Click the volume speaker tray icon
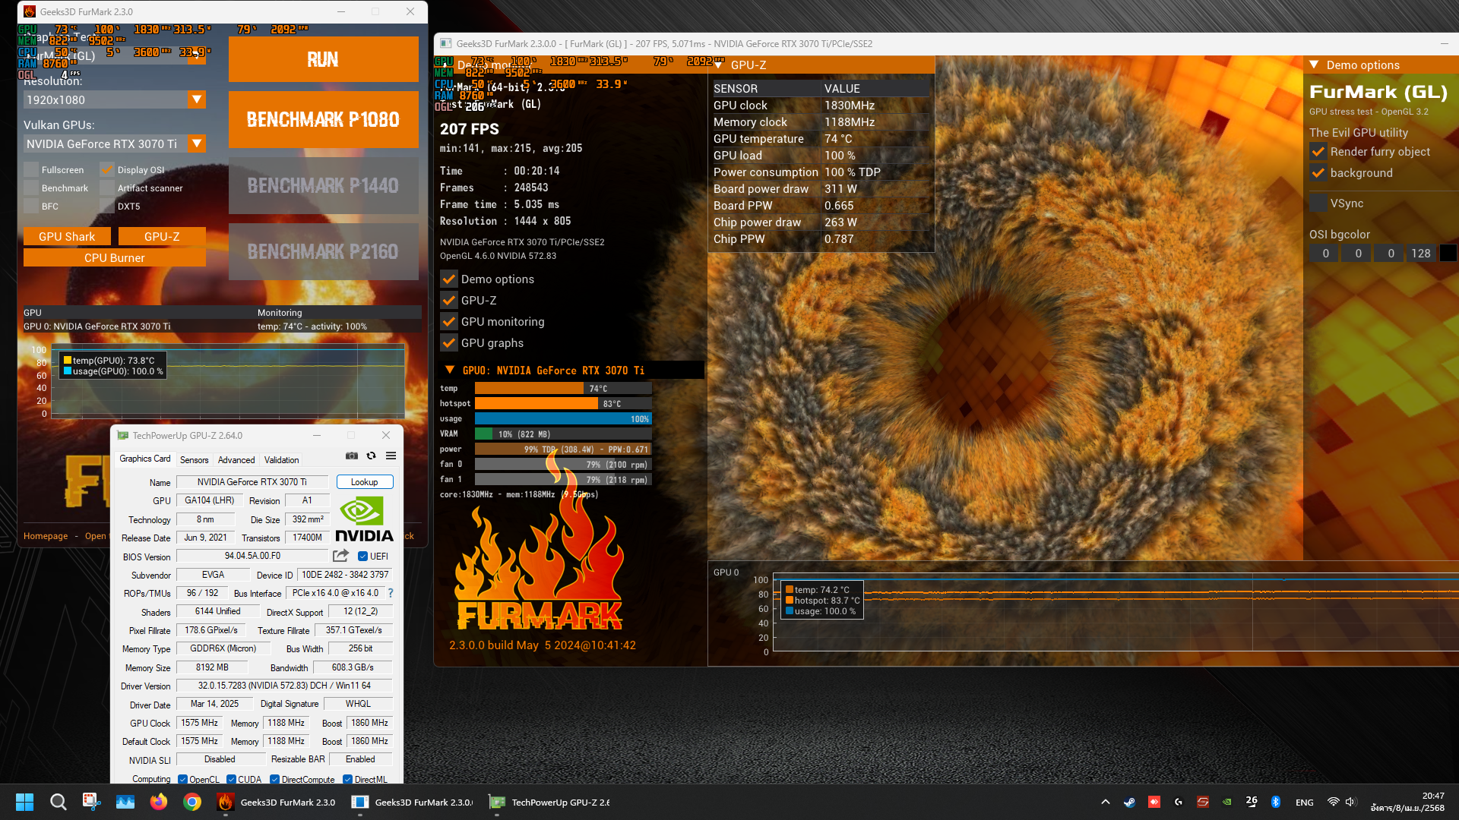Viewport: 1459px width, 820px height. pos(1350,802)
